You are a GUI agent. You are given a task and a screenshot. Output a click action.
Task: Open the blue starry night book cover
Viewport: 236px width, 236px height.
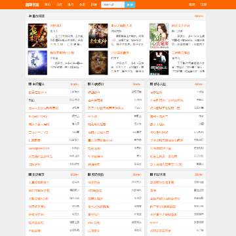(37, 63)
